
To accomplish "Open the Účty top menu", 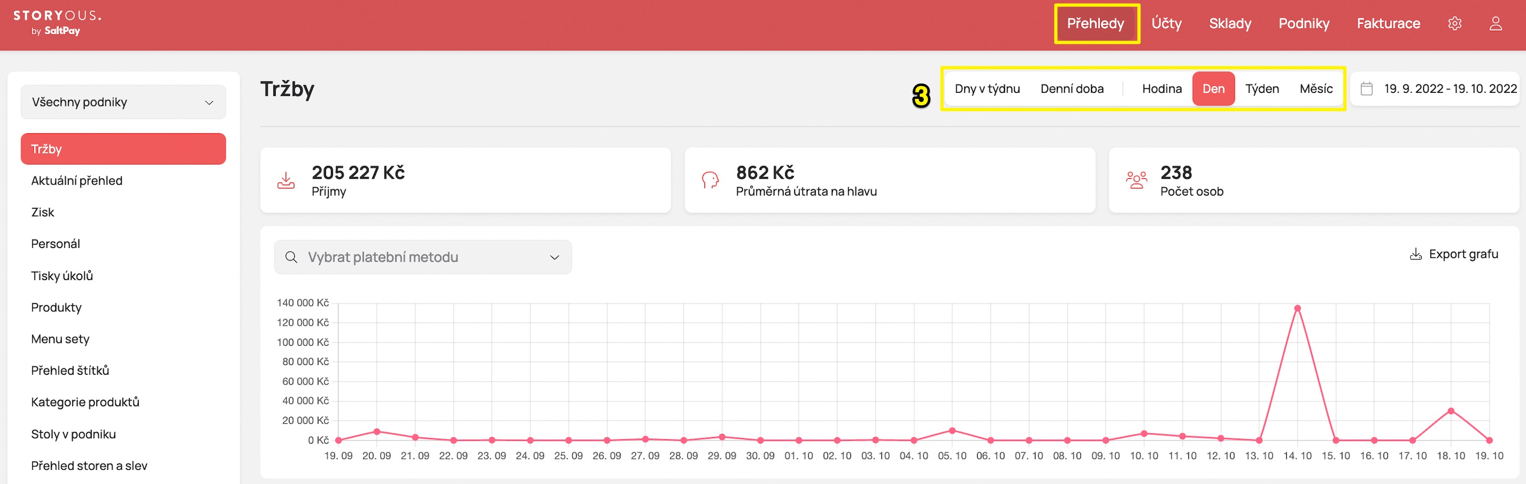I will point(1166,23).
